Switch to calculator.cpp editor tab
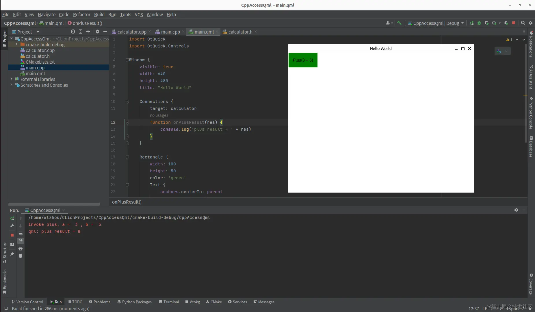This screenshot has width=535, height=312. (x=132, y=32)
